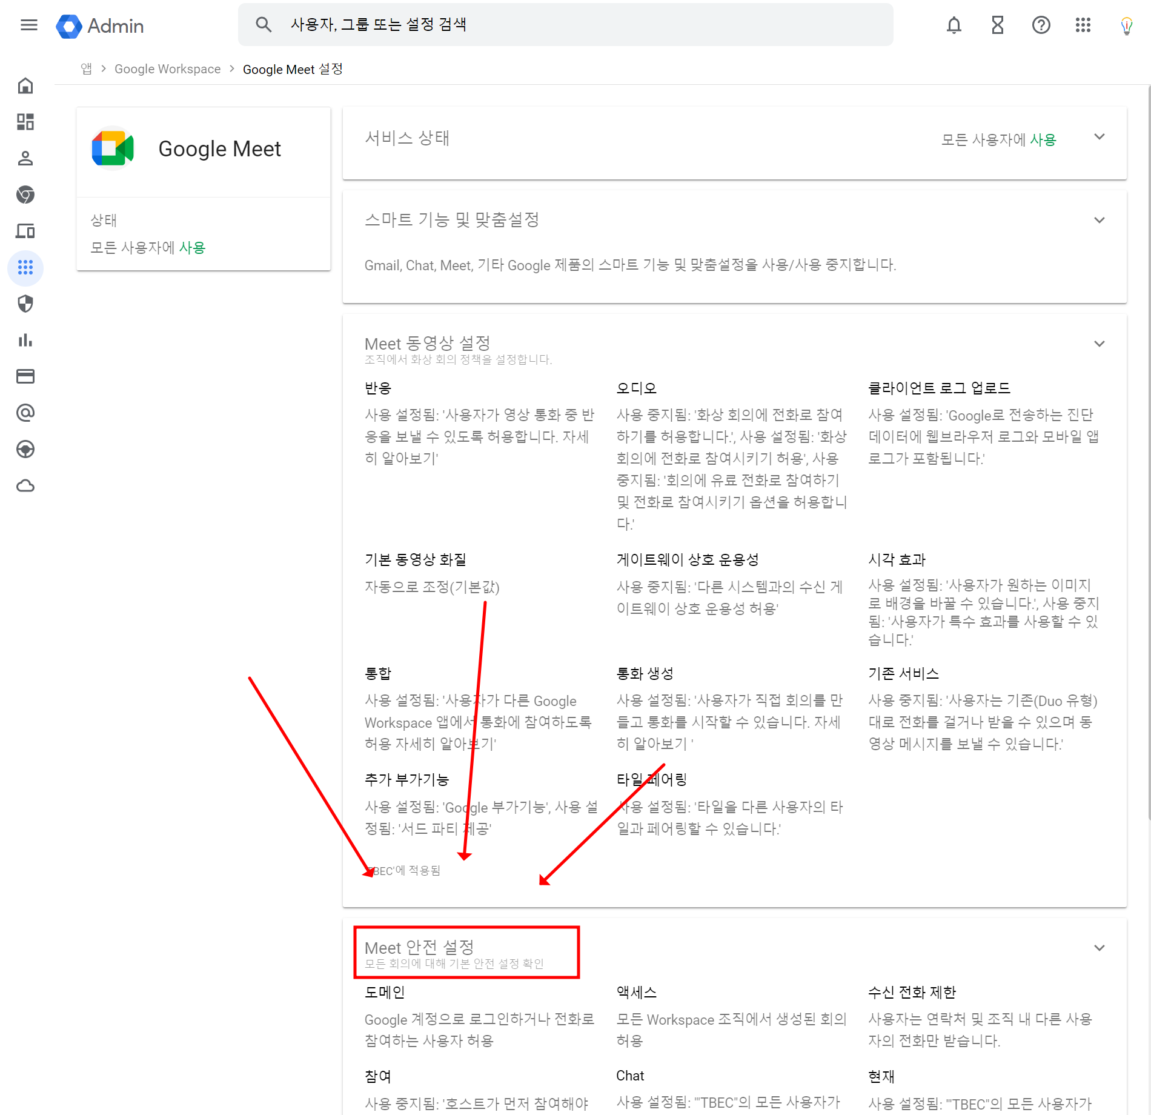Collapse the Meet 안전 설정 chevron
Screen dimensions: 1151x1115
point(1100,948)
